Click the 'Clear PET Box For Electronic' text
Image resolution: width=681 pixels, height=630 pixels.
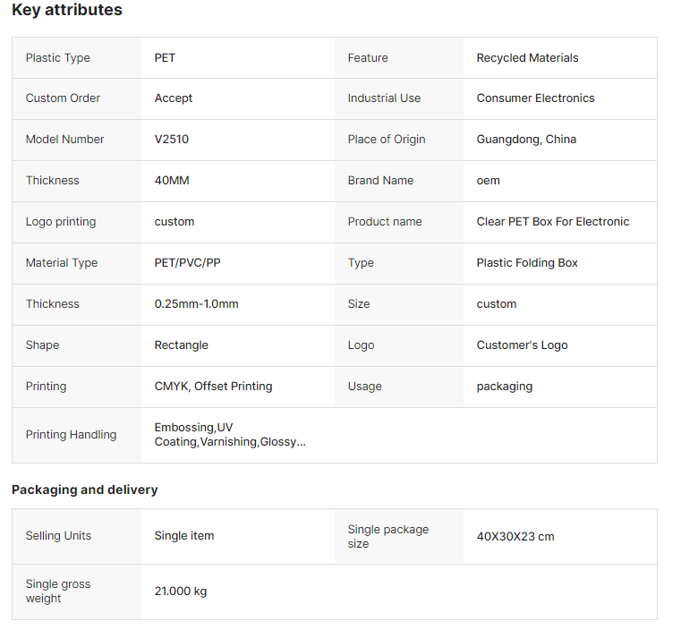click(x=552, y=222)
